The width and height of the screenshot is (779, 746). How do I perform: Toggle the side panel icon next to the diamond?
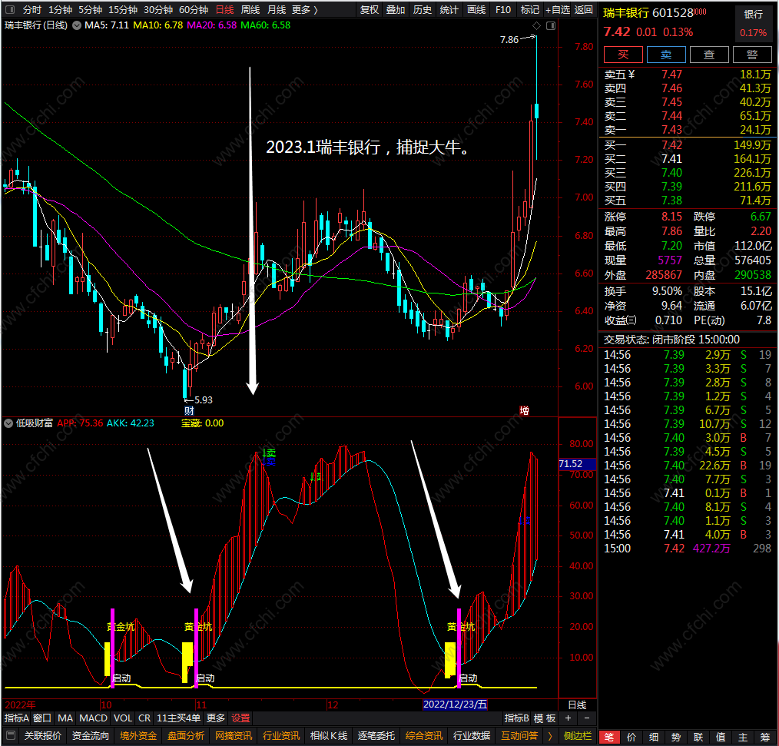tap(551, 25)
